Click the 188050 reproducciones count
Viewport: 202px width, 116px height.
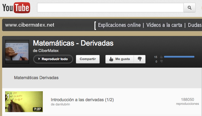[187, 101]
